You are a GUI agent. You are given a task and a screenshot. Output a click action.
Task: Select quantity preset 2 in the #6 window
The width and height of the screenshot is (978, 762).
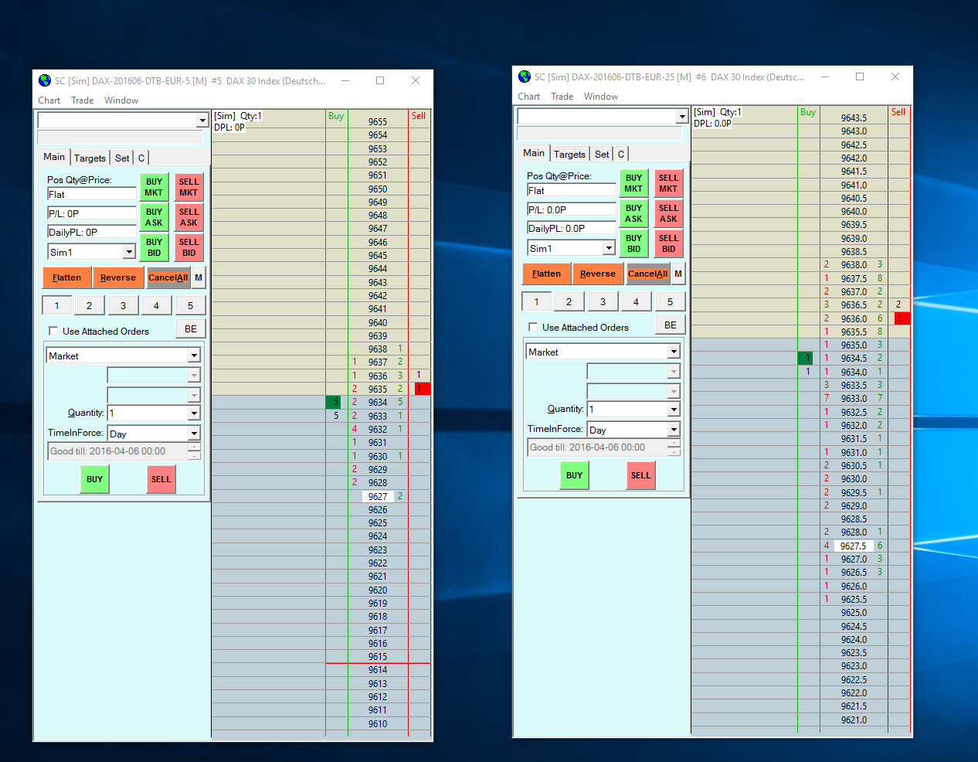tap(569, 301)
